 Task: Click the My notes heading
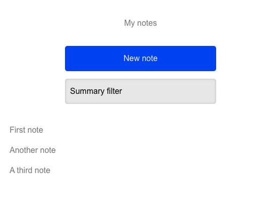[x=141, y=23]
